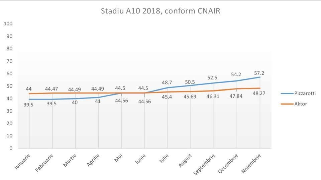
Task: Click the 100 value on vertical axis
Action: click(8, 23)
